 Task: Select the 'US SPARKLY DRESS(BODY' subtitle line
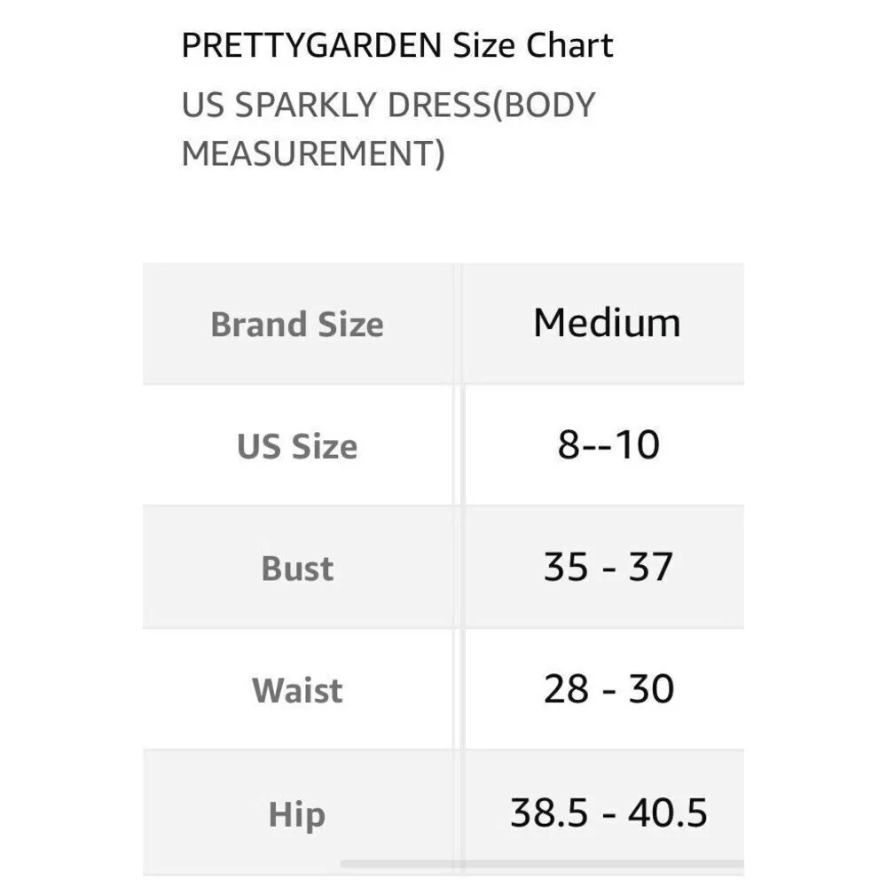coord(388,106)
